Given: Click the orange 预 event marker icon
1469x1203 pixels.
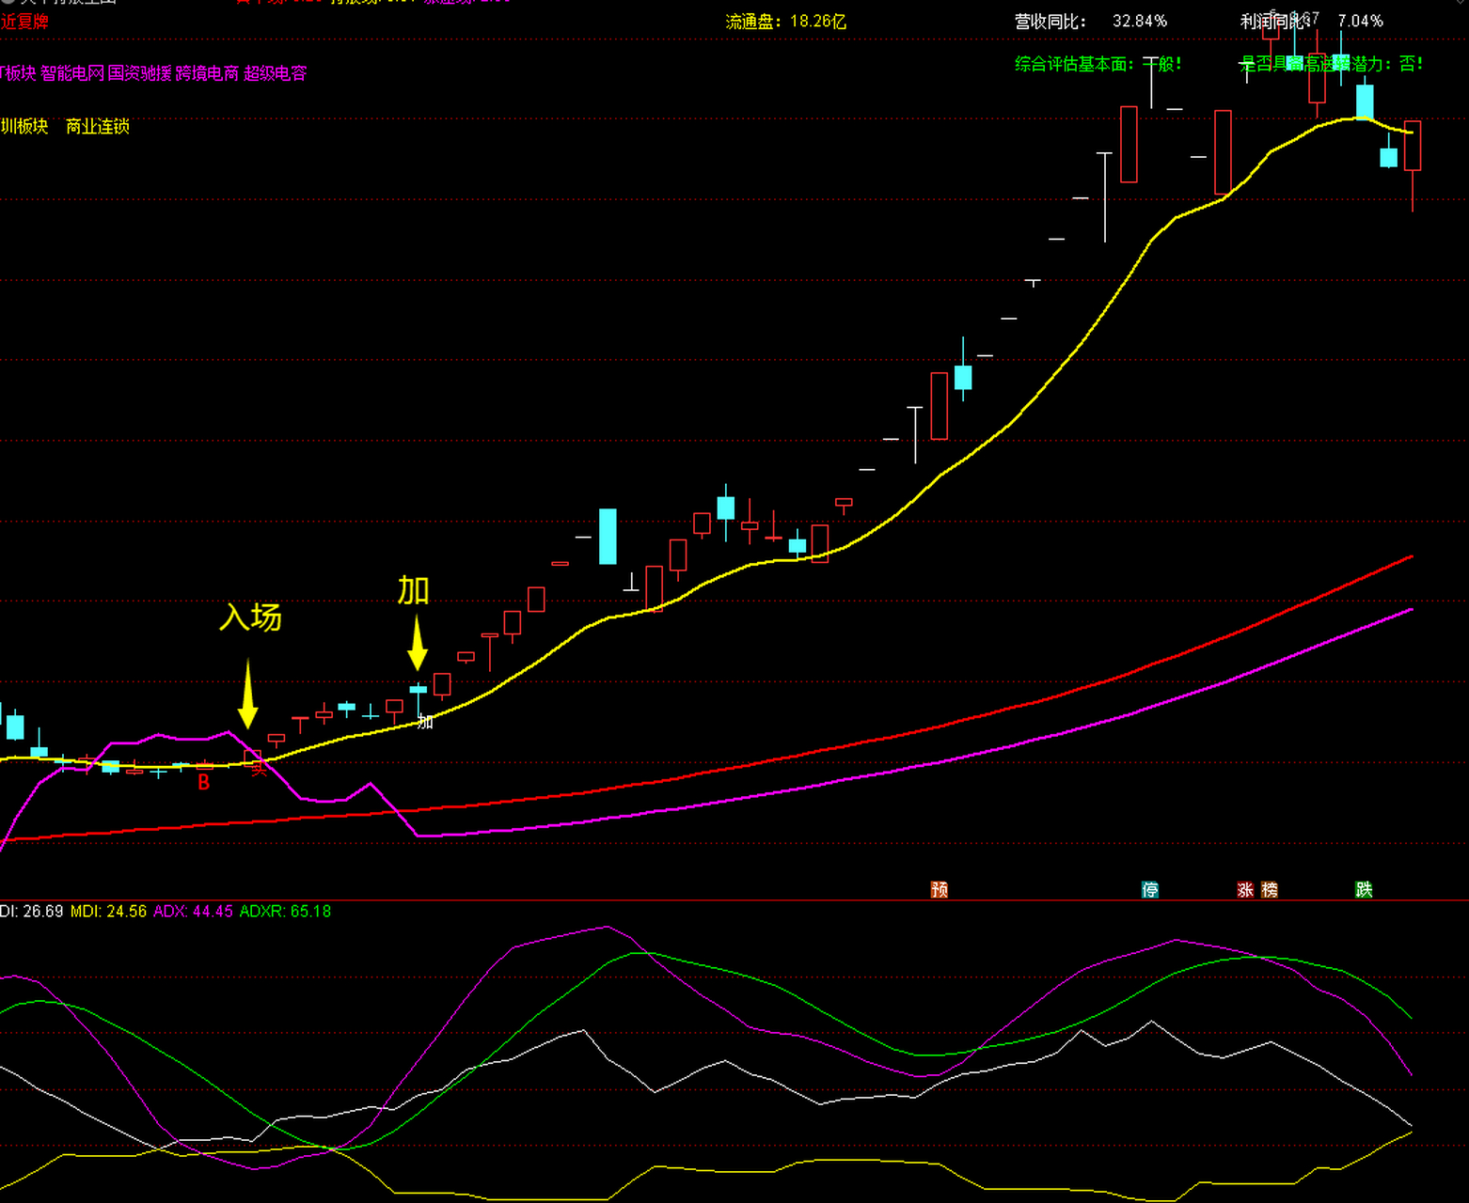Looking at the screenshot, I should tap(939, 889).
